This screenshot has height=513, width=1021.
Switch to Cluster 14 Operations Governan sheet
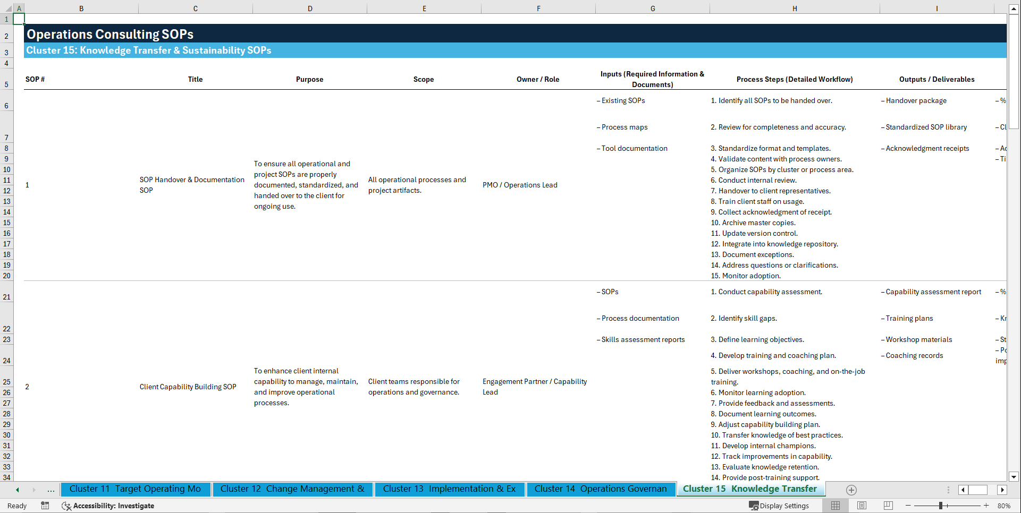[x=601, y=489]
